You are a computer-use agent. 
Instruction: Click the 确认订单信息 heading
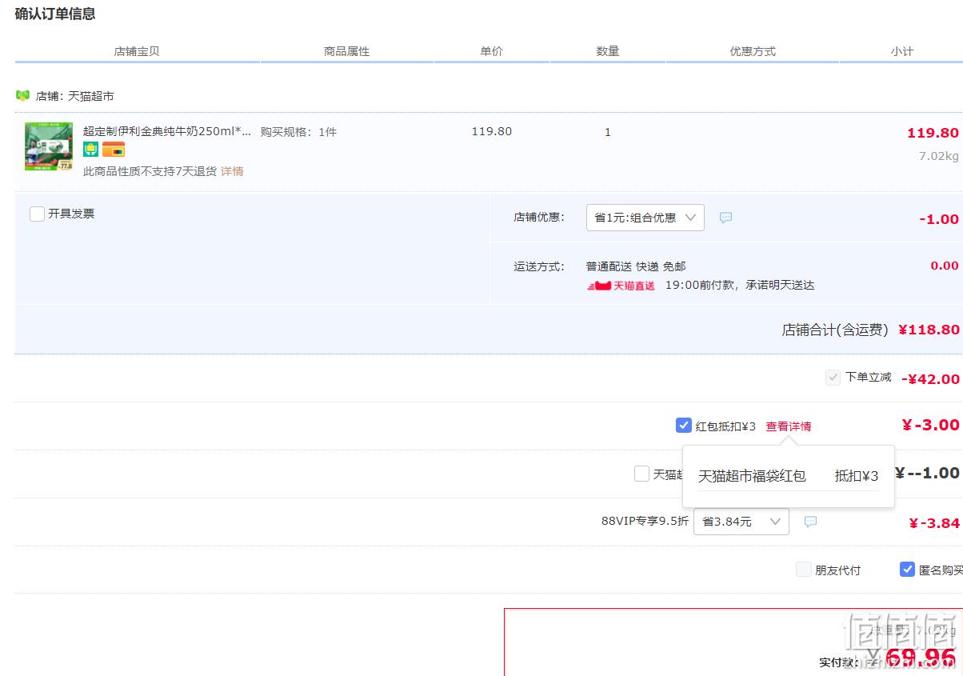click(55, 14)
